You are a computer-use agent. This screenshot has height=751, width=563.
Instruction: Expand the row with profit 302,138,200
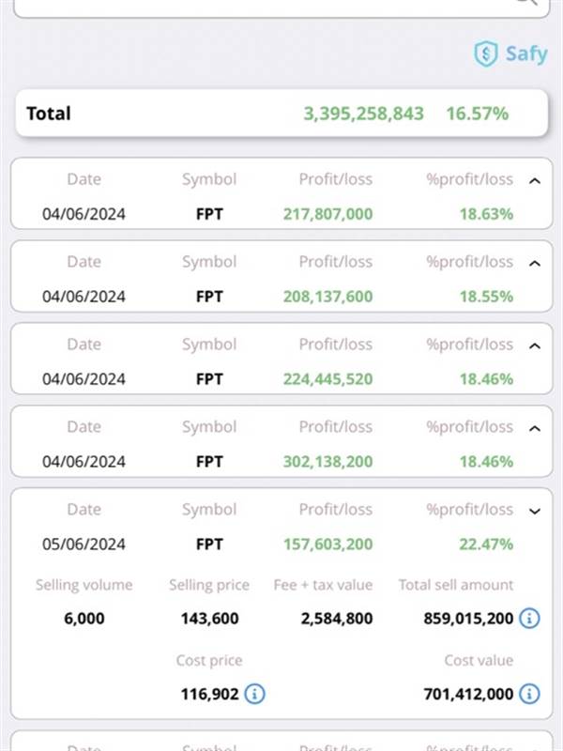point(535,428)
